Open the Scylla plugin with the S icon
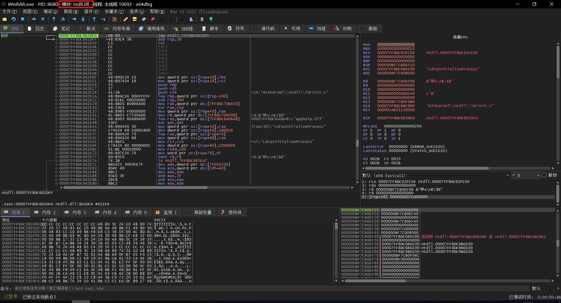This screenshot has width=561, height=303. [x=114, y=19]
